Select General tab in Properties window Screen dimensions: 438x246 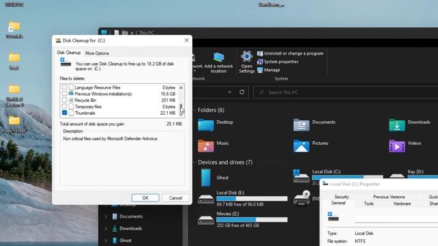(338, 203)
